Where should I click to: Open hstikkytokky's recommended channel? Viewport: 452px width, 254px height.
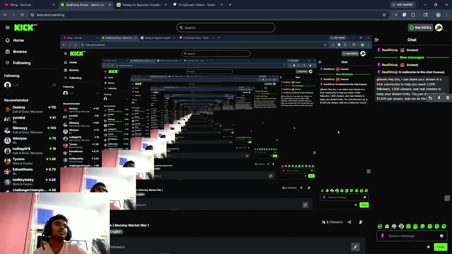(30, 182)
